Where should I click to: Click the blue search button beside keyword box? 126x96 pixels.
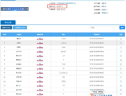coord(122,28)
